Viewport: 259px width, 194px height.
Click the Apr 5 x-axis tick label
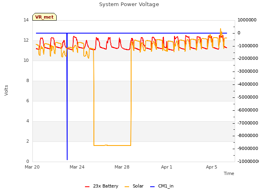click(211, 167)
